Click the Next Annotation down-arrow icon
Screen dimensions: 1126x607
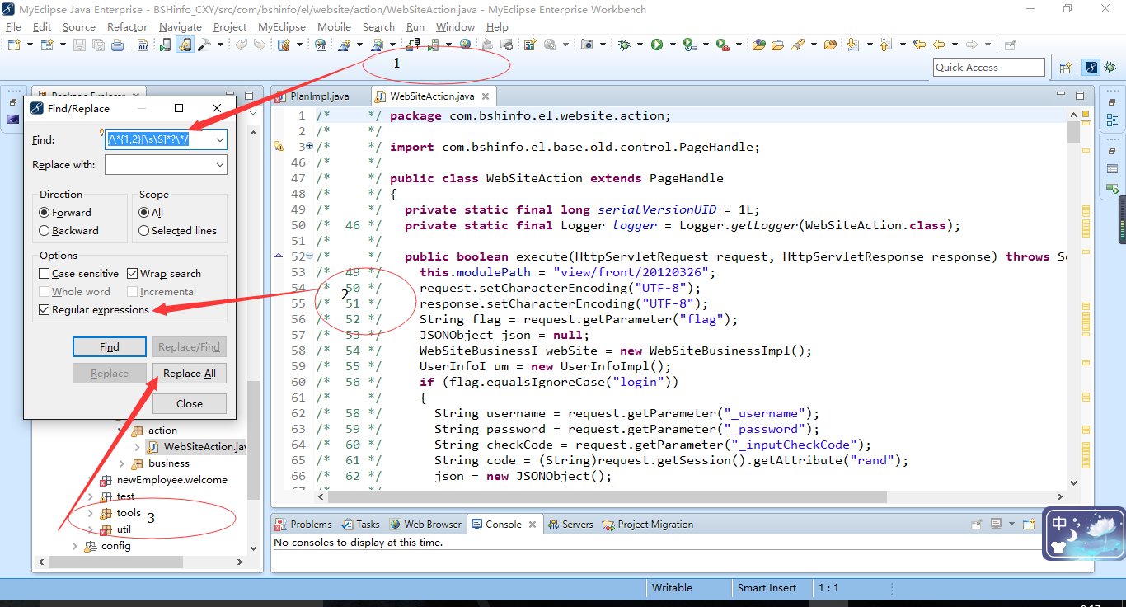[853, 45]
